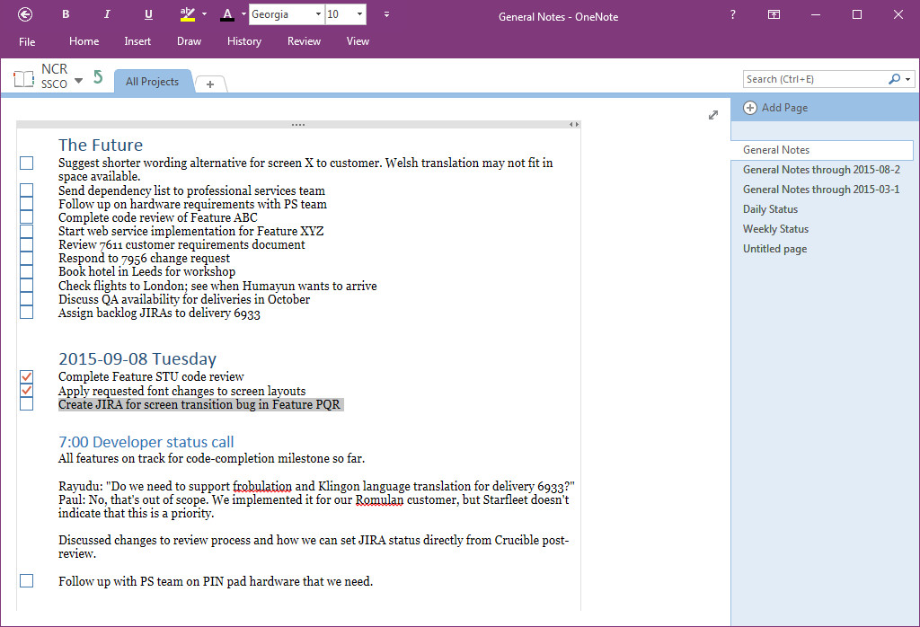Click the notebook icon beside NCR SSCO
This screenshot has height=627, width=920.
click(x=23, y=78)
